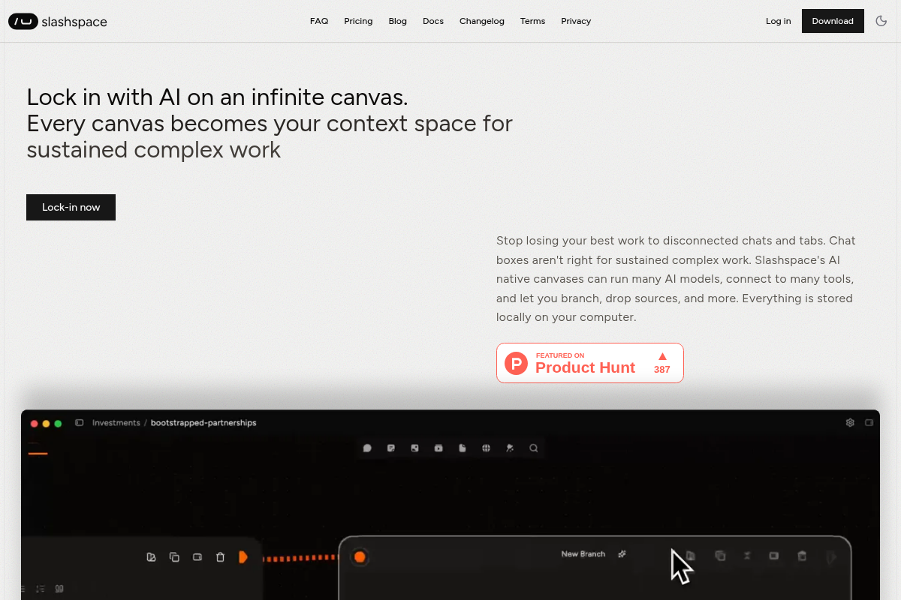Screen dimensions: 901x600
Task: Click the New Branch title
Action: click(x=583, y=554)
